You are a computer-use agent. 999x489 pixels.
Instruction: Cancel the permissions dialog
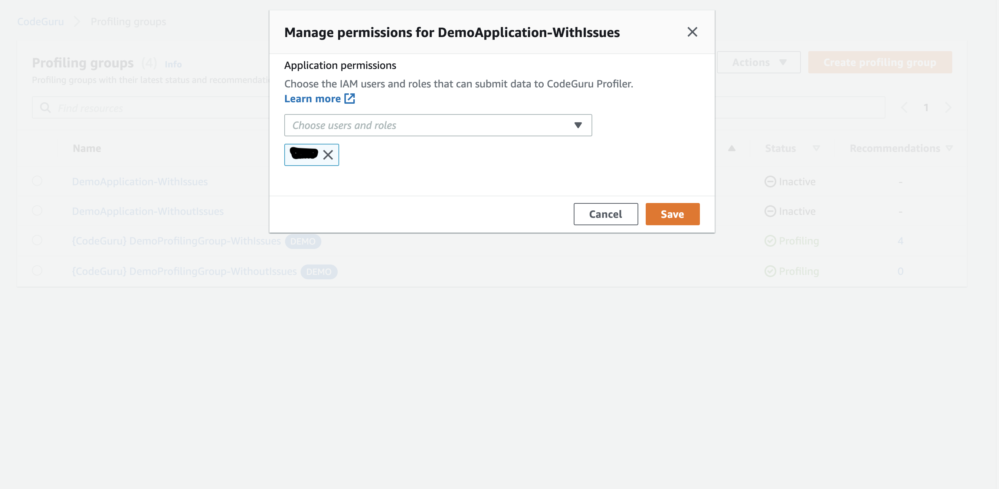pyautogui.click(x=605, y=214)
